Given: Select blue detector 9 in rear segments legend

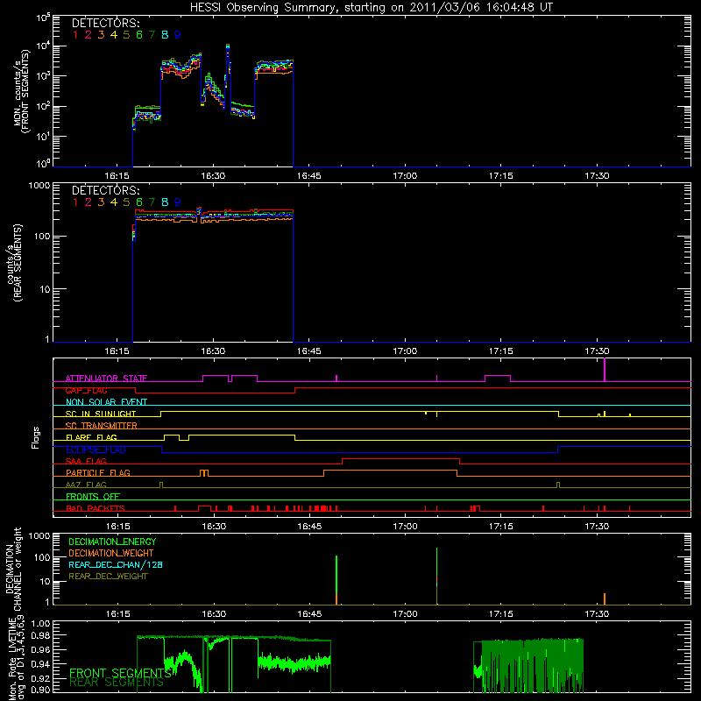Looking at the screenshot, I should [178, 202].
